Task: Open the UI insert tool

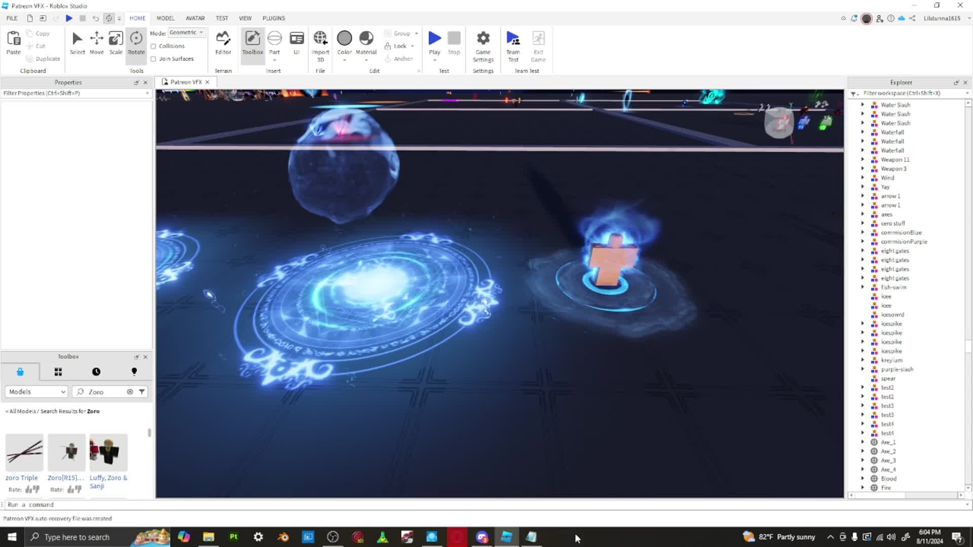Action: click(x=296, y=43)
